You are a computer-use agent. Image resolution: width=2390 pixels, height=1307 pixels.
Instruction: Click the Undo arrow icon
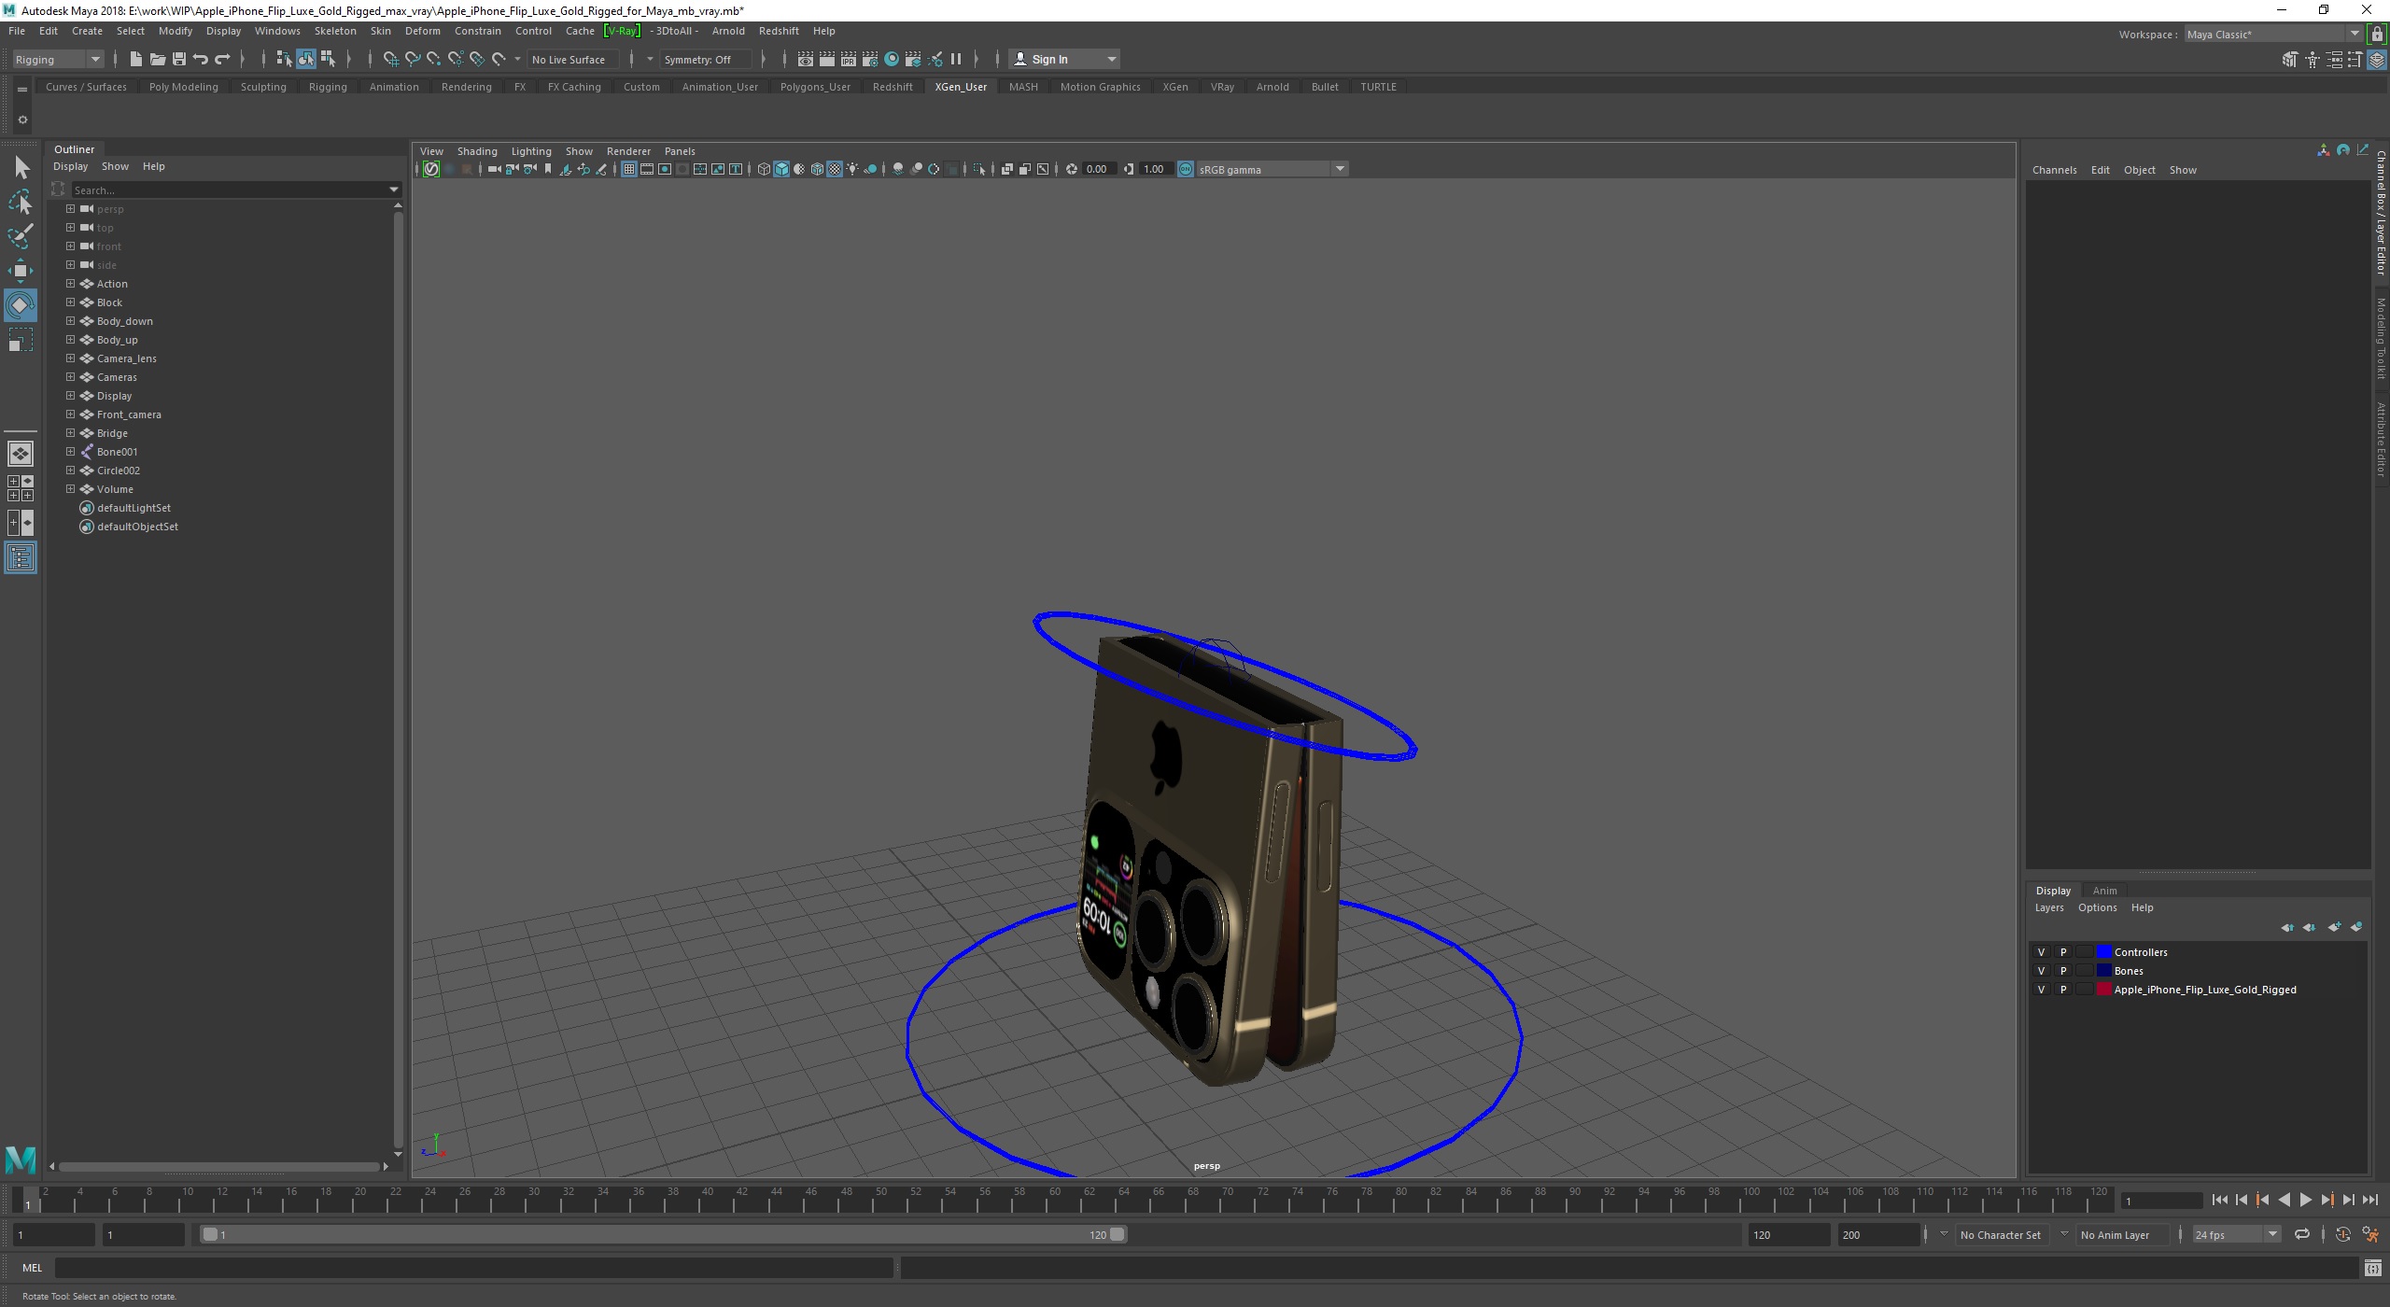(x=200, y=59)
